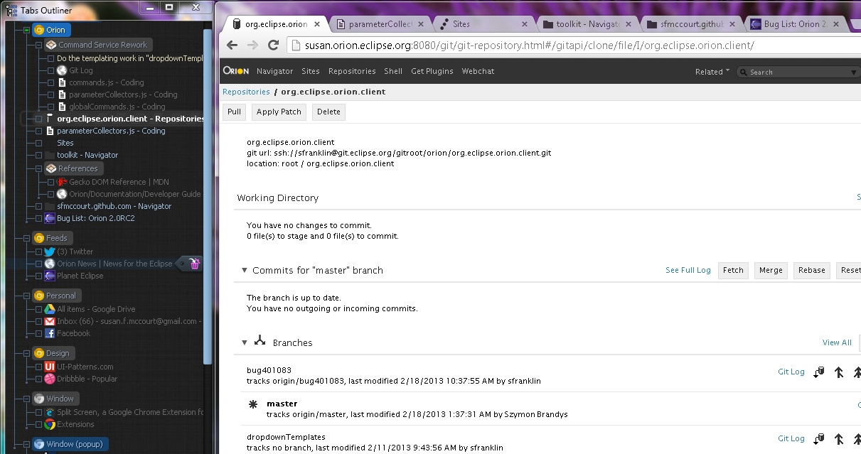Click the Apply Patch button
This screenshot has height=454, width=861.
[x=279, y=112]
